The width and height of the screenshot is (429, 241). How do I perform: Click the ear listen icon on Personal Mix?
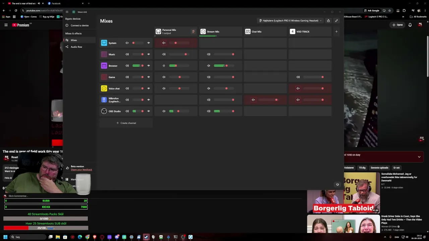tap(193, 31)
